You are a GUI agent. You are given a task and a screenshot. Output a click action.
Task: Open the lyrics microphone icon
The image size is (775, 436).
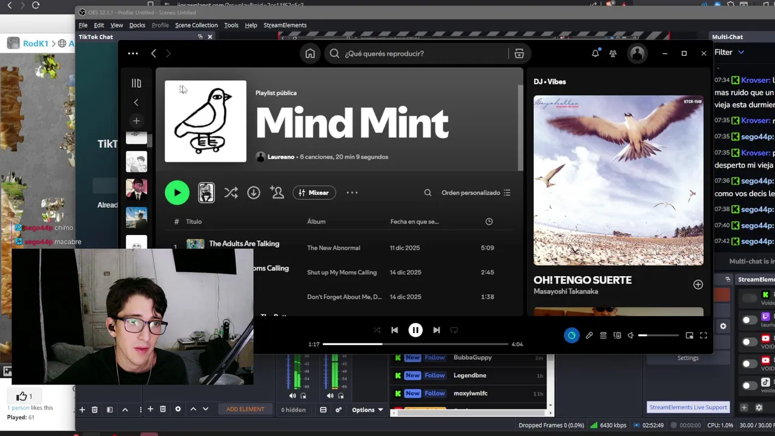(x=589, y=335)
